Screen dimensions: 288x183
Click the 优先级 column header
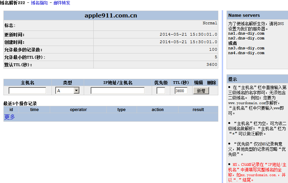tap(161, 83)
